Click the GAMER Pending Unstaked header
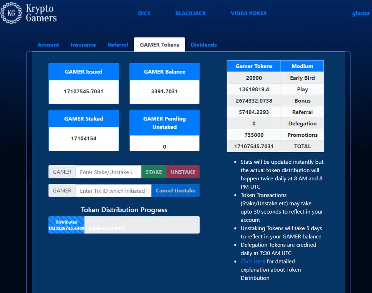Screen dimensions: 372x293 click(x=164, y=123)
